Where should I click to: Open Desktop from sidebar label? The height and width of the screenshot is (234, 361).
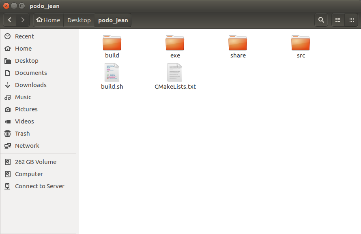pyautogui.click(x=27, y=61)
